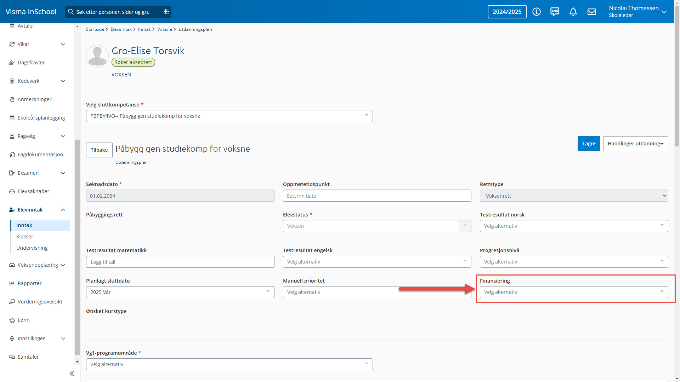This screenshot has height=382, width=680.
Task: Open the Progresjonsnivå dropdown
Action: 574,262
